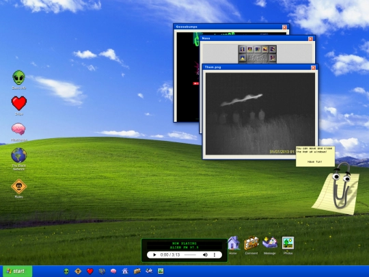Viewport: 369px width, 277px height.
Task: Click the skull sign icon in the taskbar
Action: [78, 272]
